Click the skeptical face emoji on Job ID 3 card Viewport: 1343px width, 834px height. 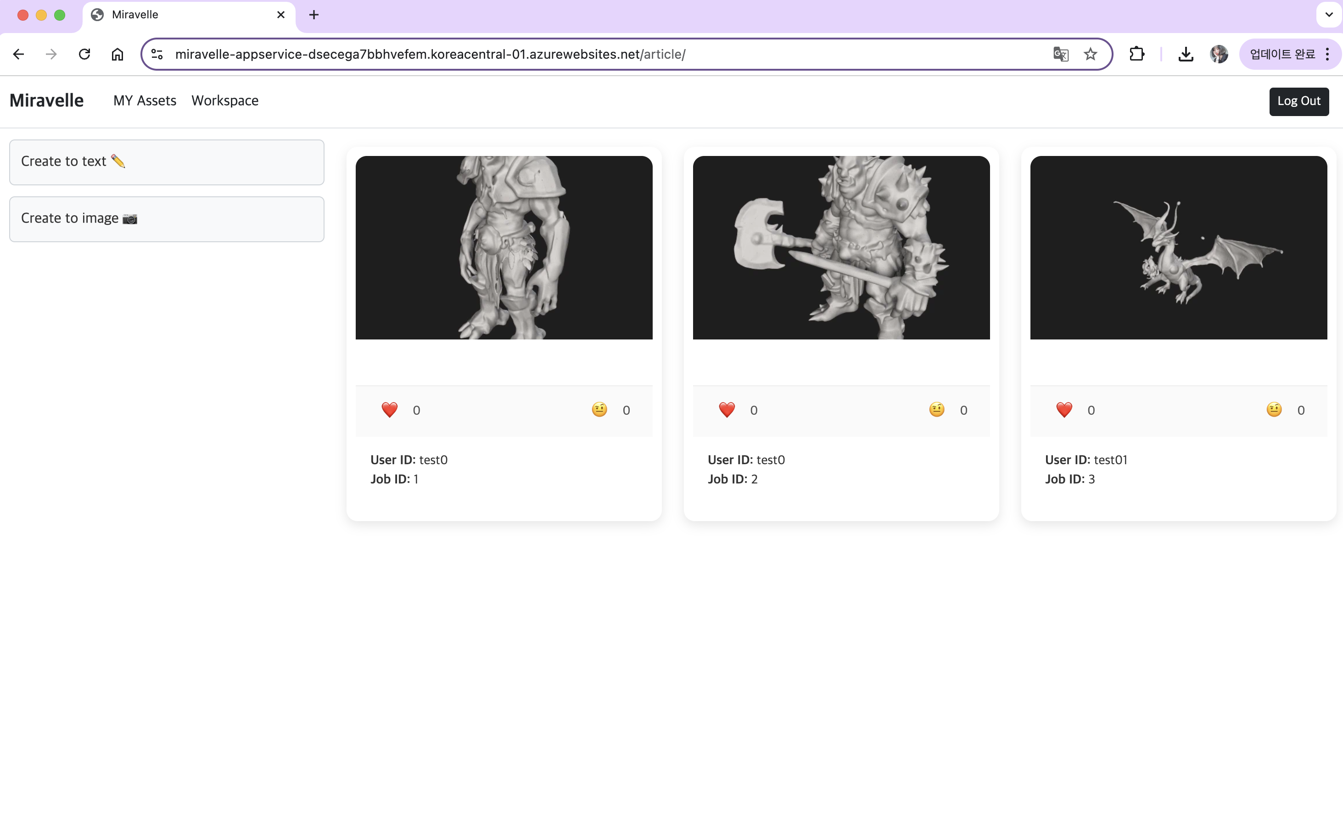pos(1274,409)
